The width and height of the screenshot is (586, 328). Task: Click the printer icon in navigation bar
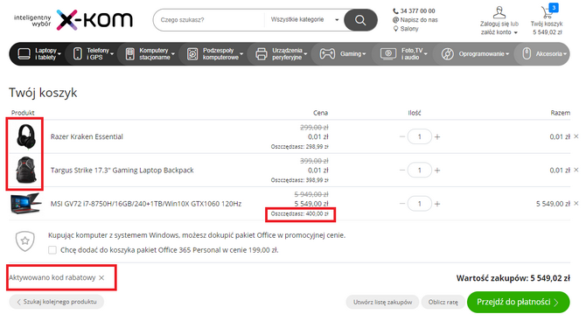[262, 54]
